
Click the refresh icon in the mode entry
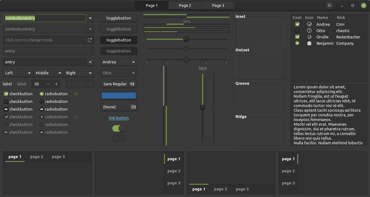90,40
